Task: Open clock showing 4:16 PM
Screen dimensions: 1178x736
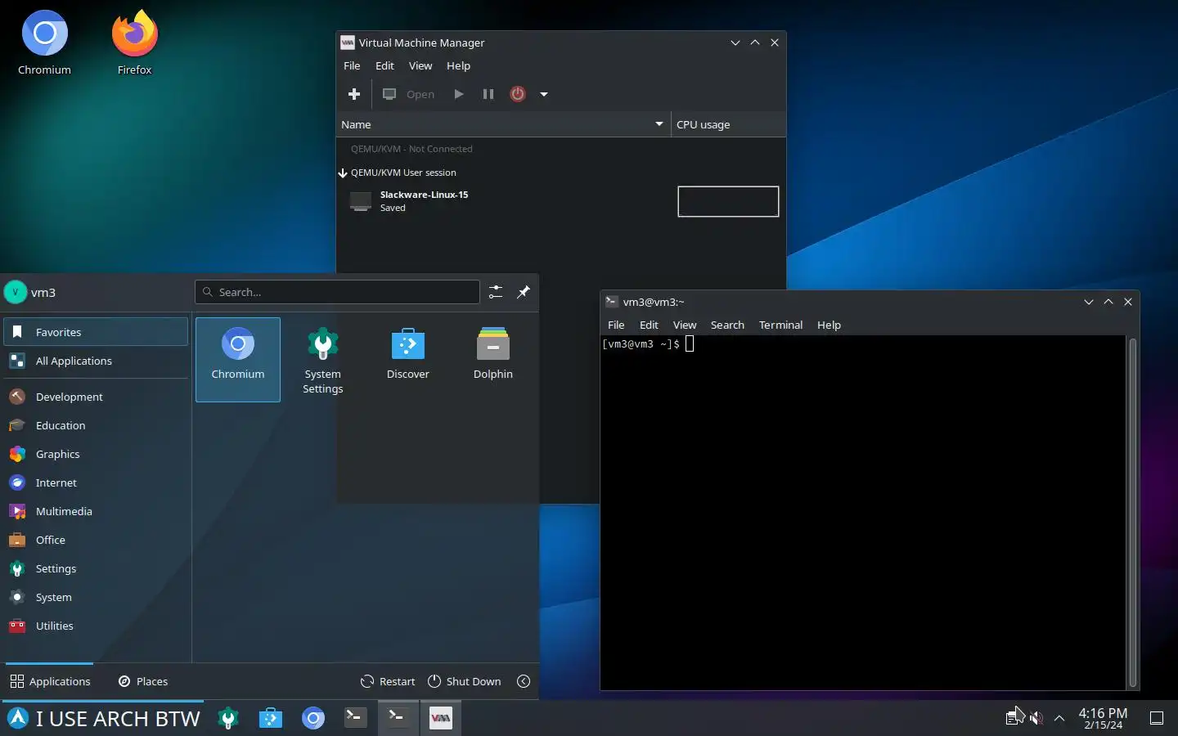Action: tap(1103, 719)
